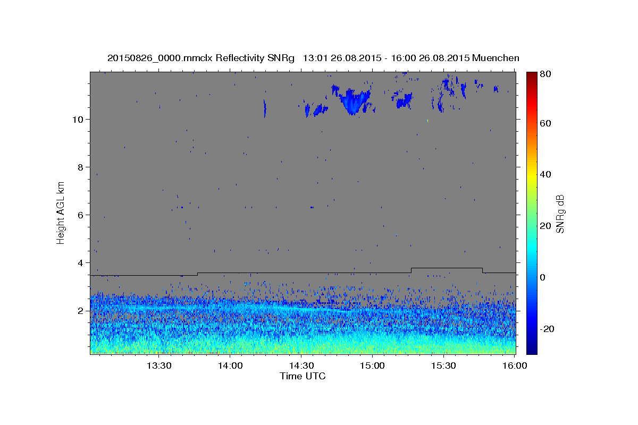This screenshot has width=638, height=425.
Task: Click the plot title text '20150826_0000.mmclx Reflectivity SNRg'
Action: click(x=202, y=58)
